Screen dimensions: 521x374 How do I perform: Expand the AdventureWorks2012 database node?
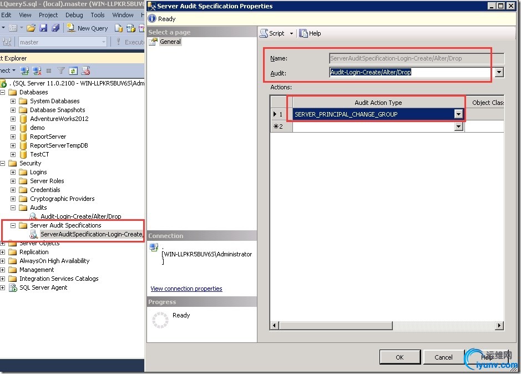[13, 119]
